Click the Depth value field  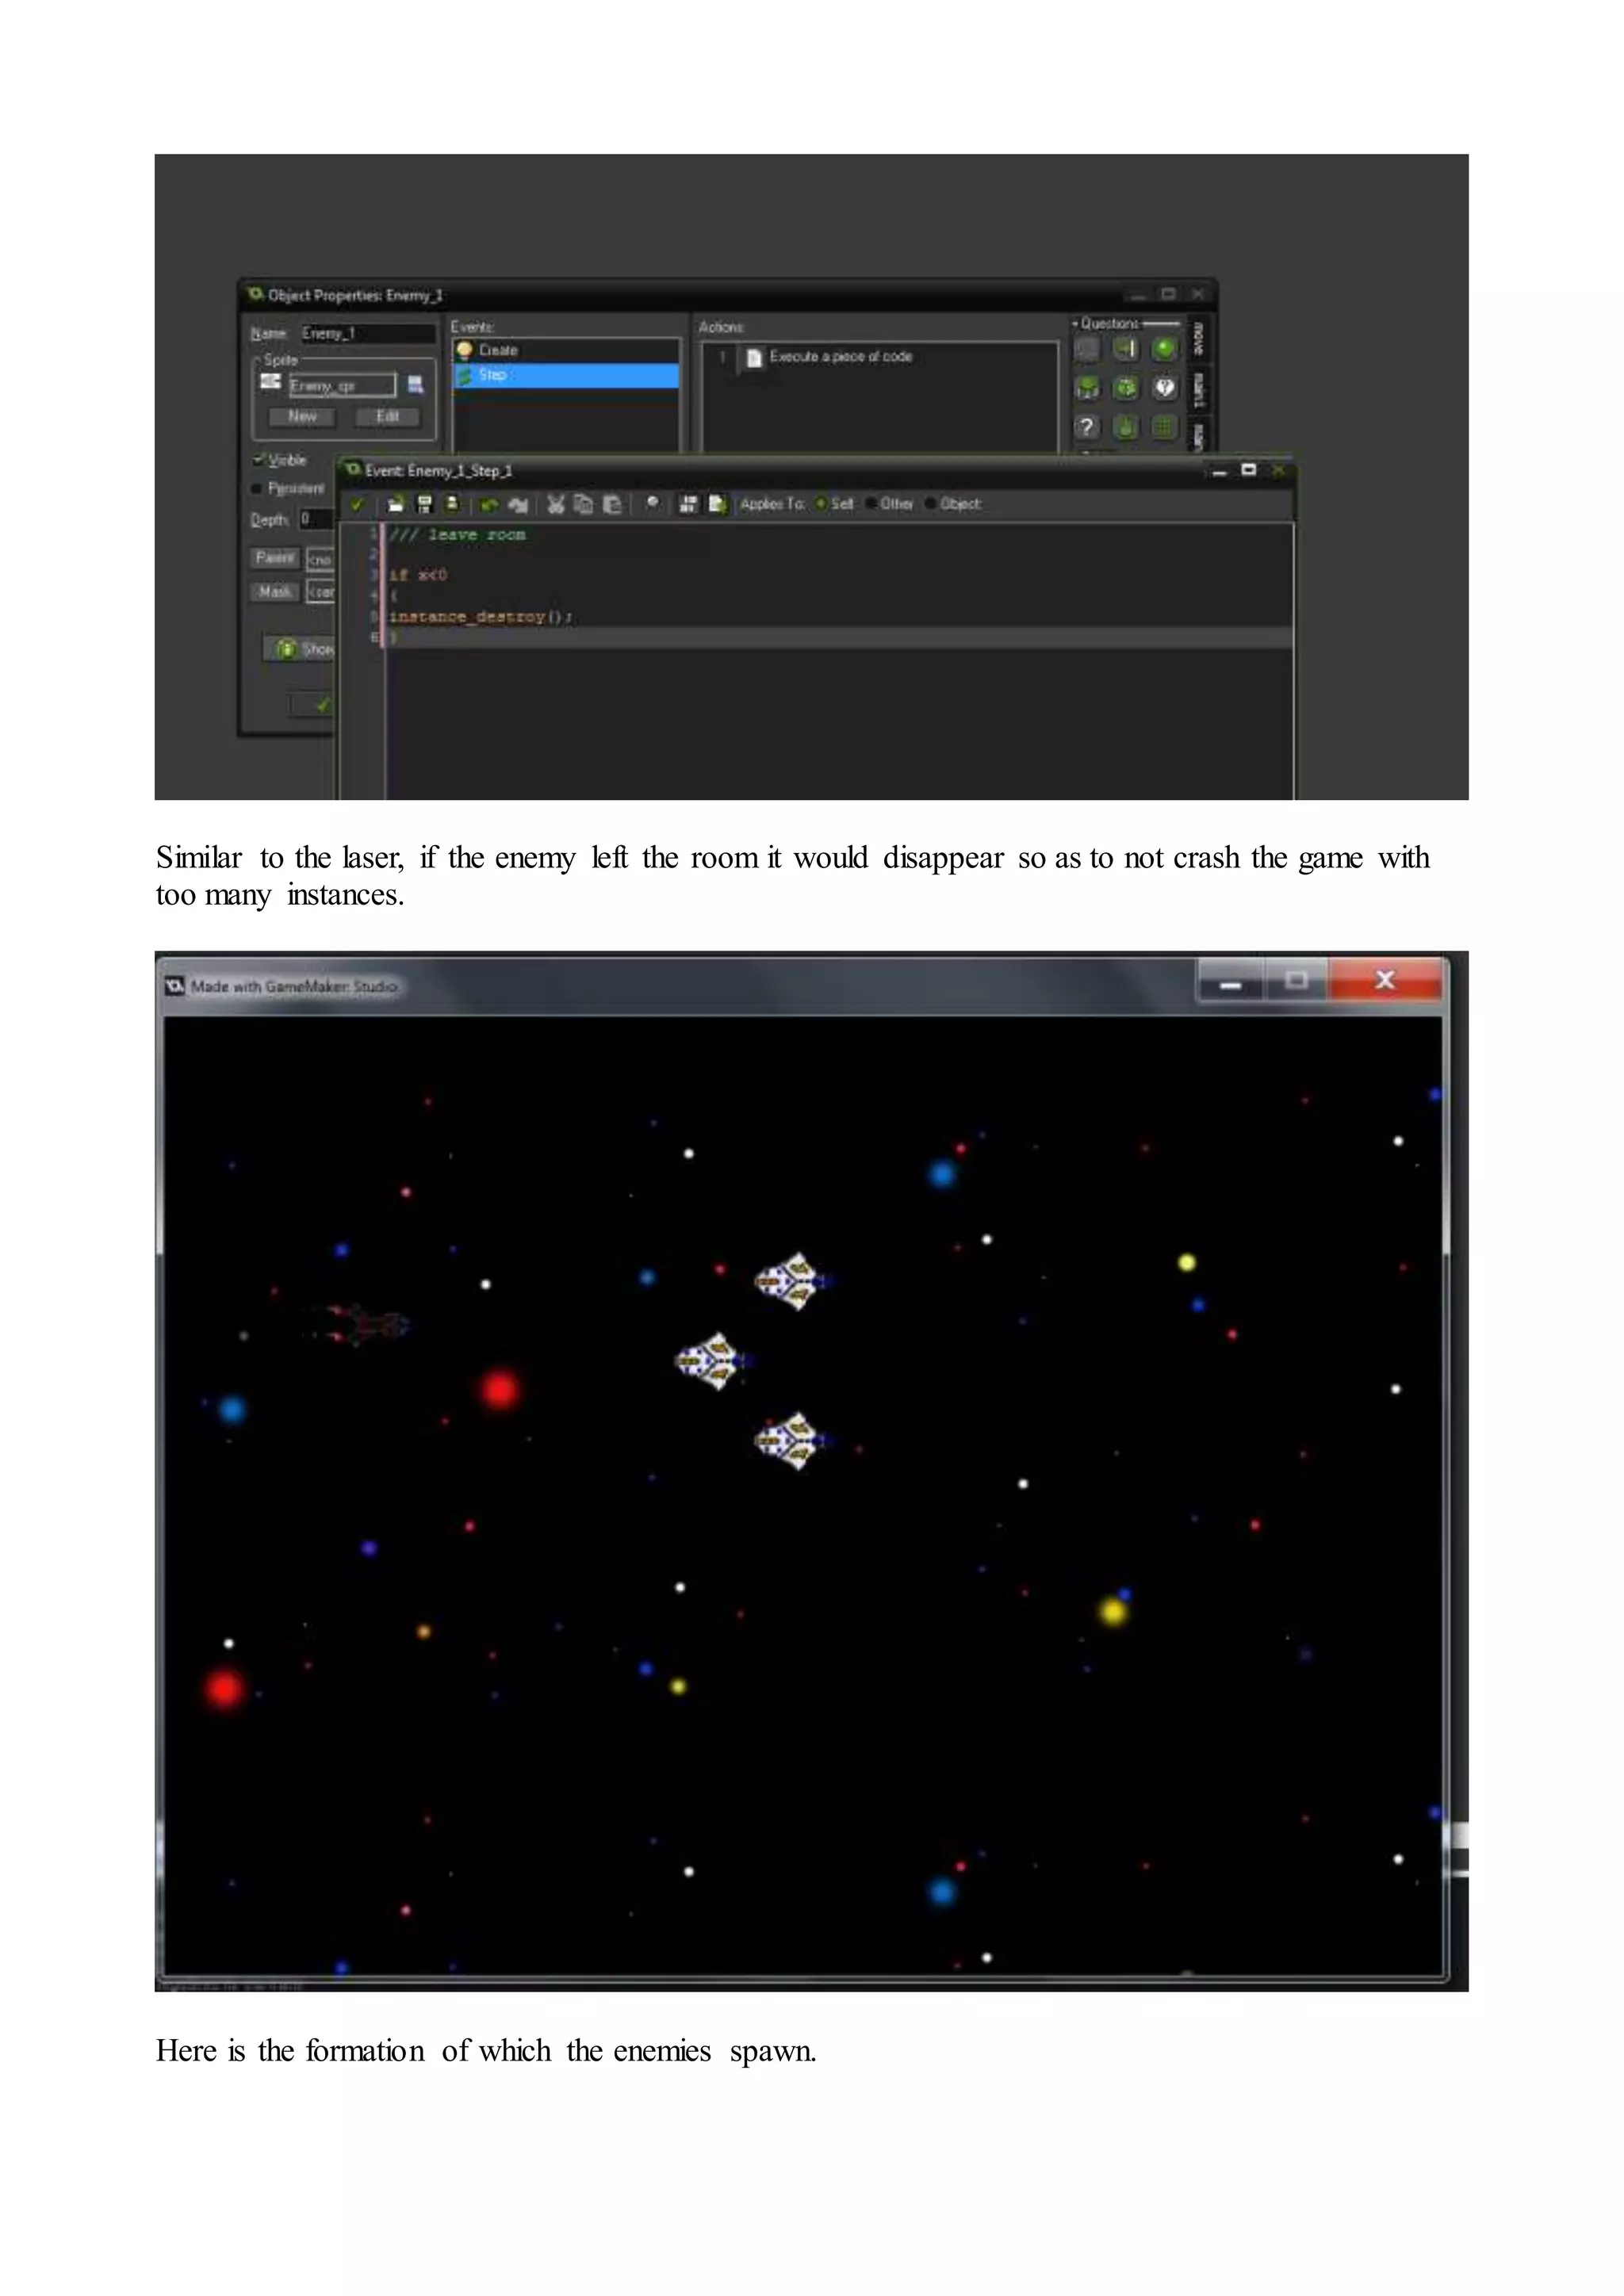tap(316, 519)
